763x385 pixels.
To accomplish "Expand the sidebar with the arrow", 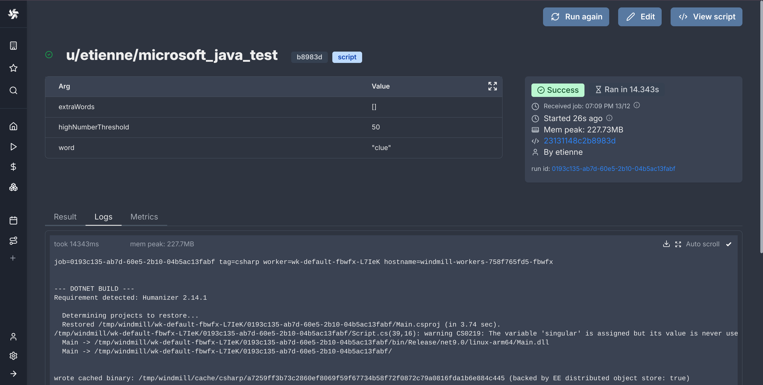I will (x=13, y=374).
